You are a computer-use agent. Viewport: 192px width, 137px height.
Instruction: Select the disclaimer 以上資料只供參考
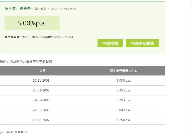[13, 132]
